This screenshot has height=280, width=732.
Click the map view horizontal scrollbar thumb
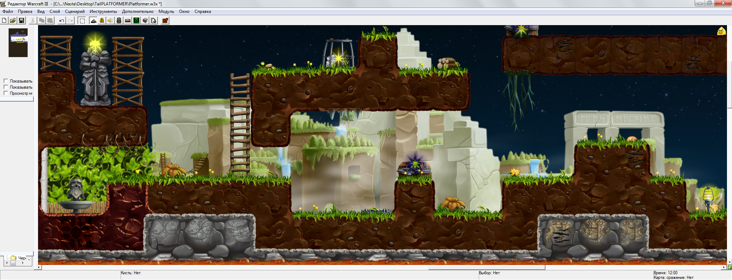coord(487,267)
